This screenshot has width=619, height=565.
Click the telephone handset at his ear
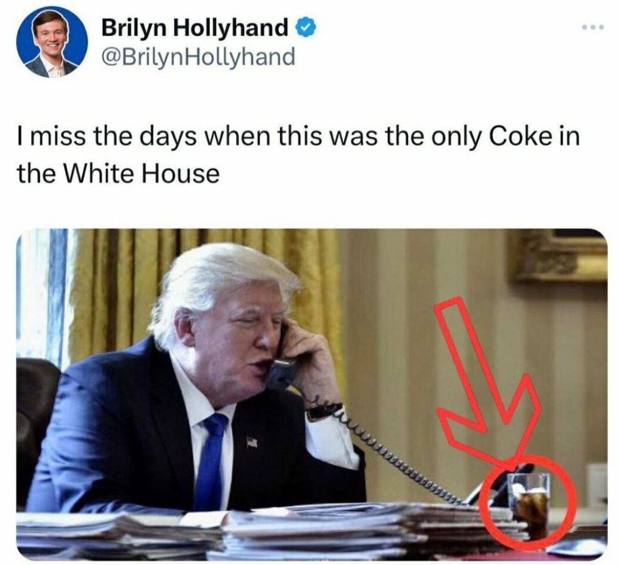(x=284, y=359)
